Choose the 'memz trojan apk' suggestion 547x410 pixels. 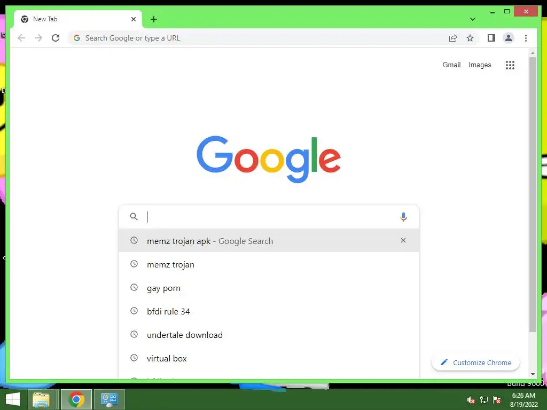[x=269, y=241]
